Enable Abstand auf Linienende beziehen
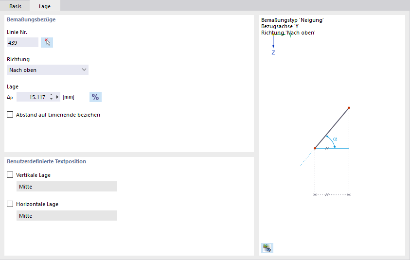Image resolution: width=410 pixels, height=260 pixels. click(10, 115)
